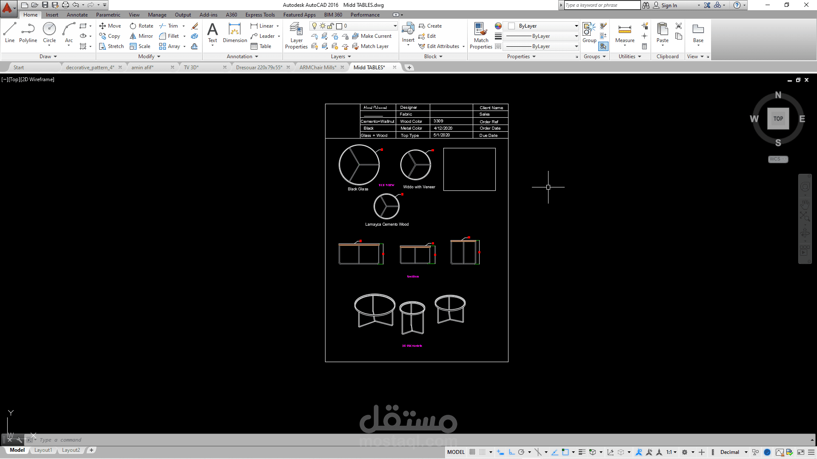This screenshot has height=459, width=817.
Task: Expand the Decimal units dropdown
Action: pos(746,452)
